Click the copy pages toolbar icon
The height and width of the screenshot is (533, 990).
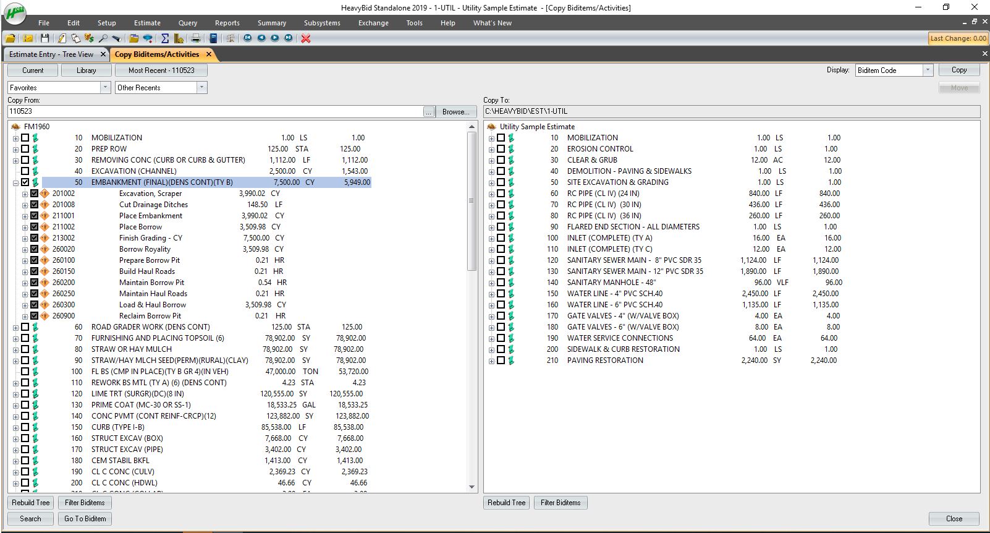[75, 38]
